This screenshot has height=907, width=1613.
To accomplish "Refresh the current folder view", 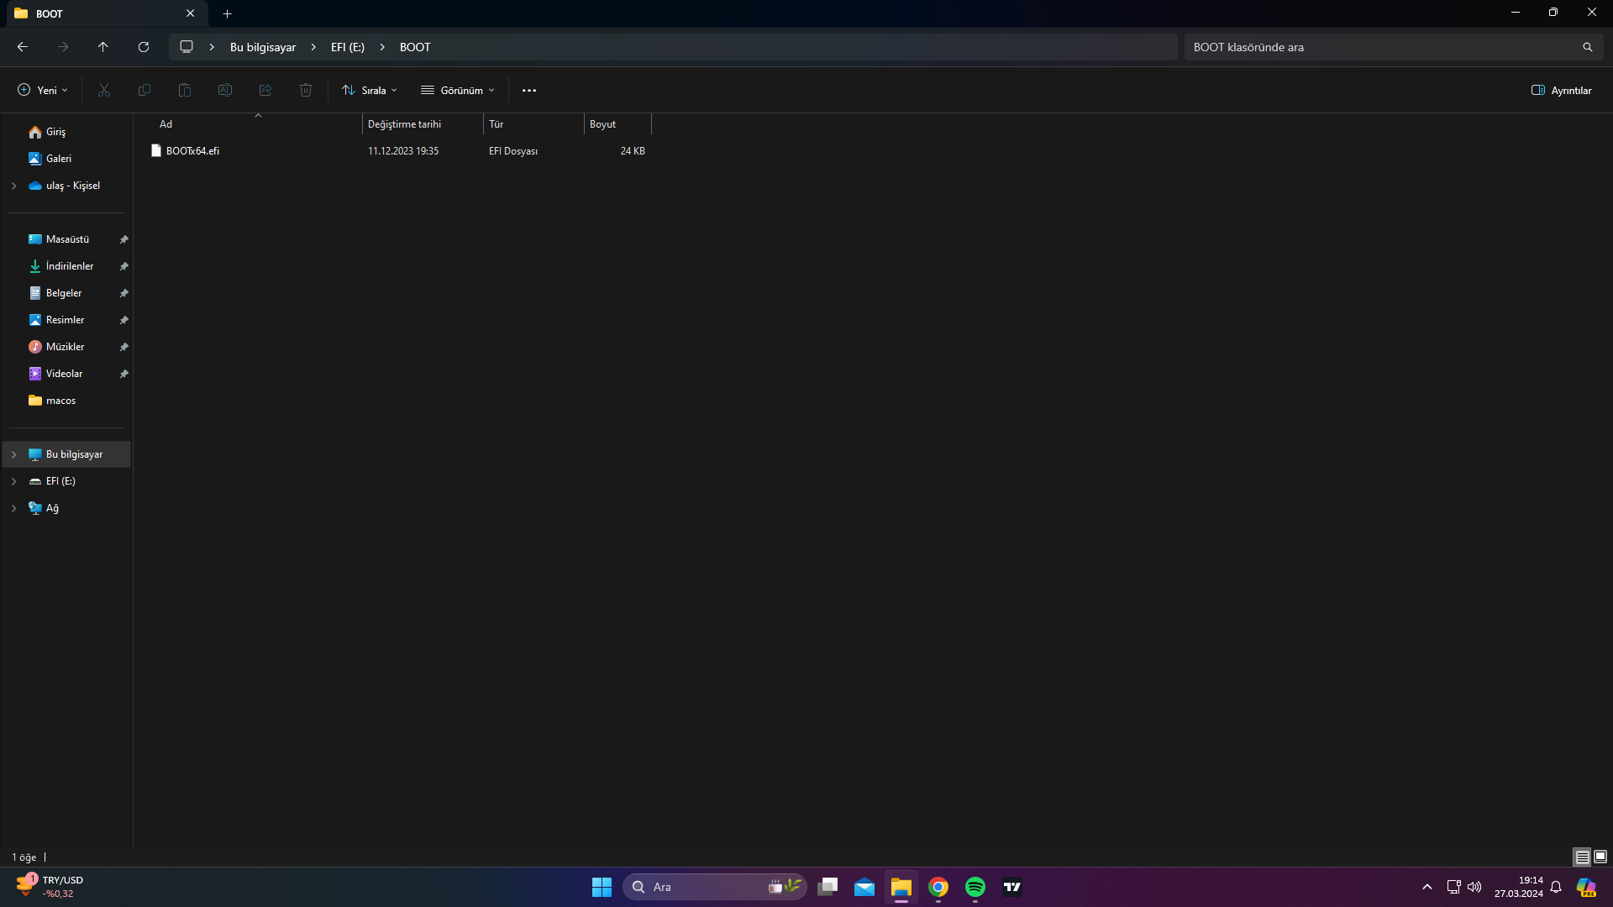I will [x=144, y=47].
